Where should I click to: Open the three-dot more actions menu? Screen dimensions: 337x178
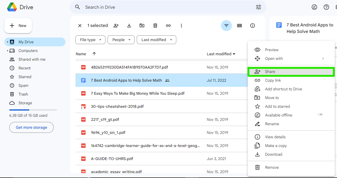pos(181,26)
